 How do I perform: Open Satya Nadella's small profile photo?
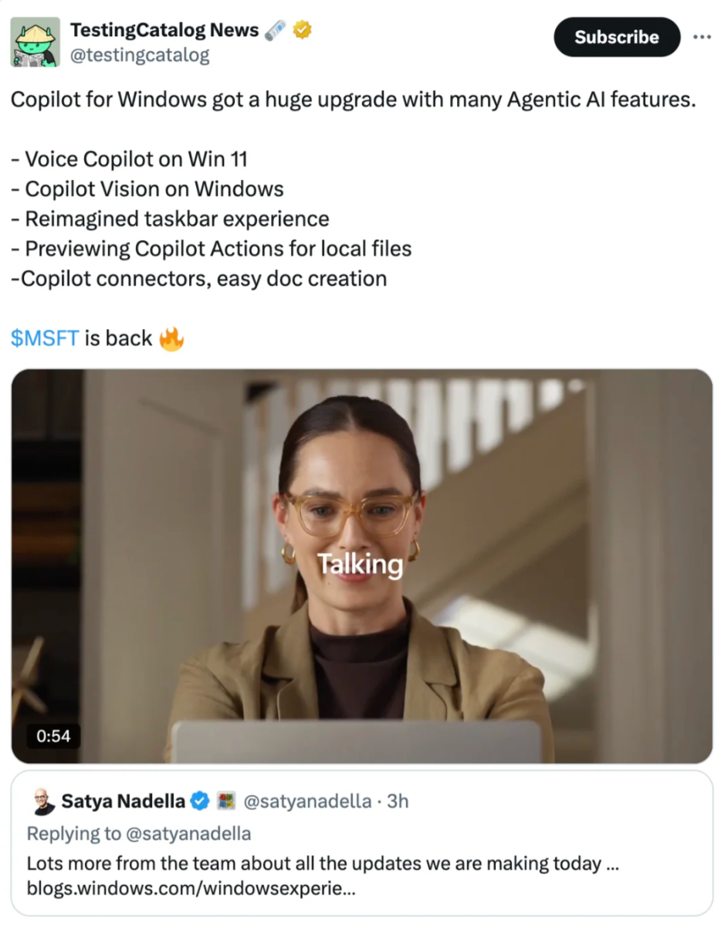coord(42,802)
